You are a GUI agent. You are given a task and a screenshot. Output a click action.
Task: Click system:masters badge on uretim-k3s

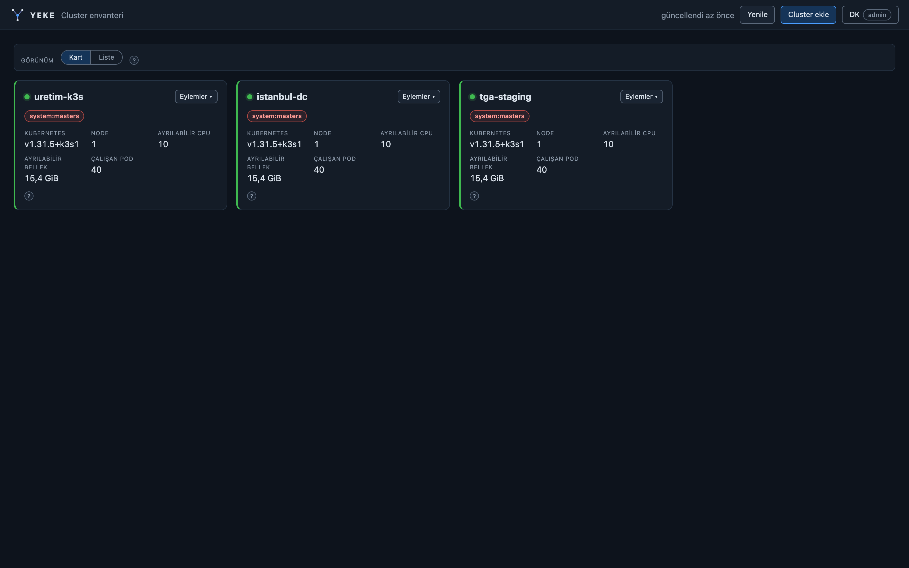click(54, 116)
